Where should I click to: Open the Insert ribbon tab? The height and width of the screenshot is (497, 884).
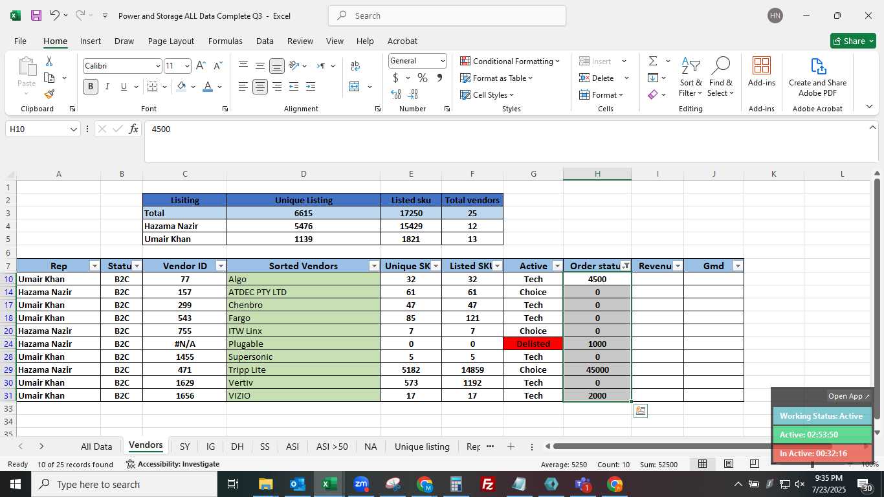[90, 41]
